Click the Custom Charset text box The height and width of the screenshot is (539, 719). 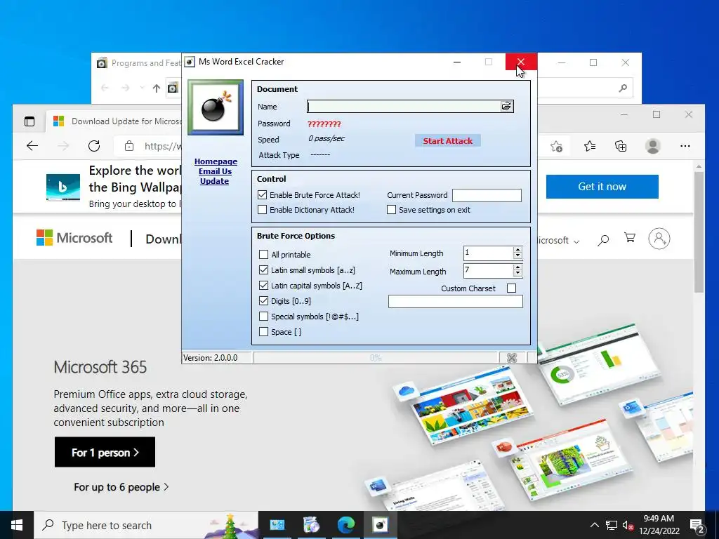tap(455, 301)
